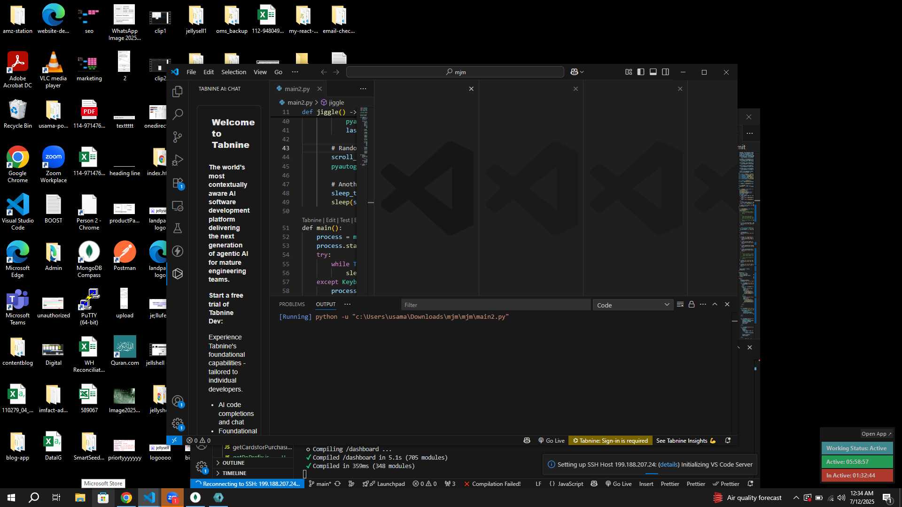This screenshot has height=507, width=902.
Task: Toggle Go Live server in front status bar
Action: [x=552, y=440]
